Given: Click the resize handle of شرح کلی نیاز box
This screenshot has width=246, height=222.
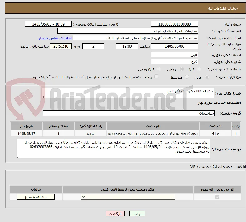Looking at the screenshot, I should coord(44,97).
